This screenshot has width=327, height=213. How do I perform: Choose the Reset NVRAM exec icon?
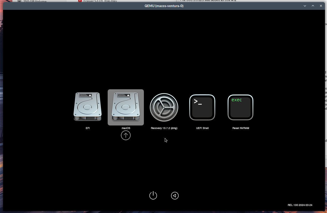(240, 107)
